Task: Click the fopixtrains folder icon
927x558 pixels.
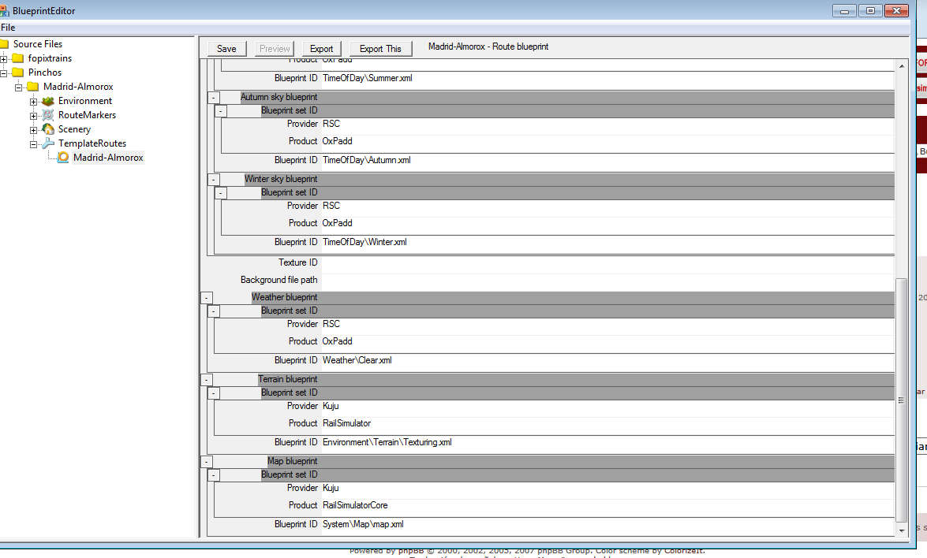Action: (18, 58)
